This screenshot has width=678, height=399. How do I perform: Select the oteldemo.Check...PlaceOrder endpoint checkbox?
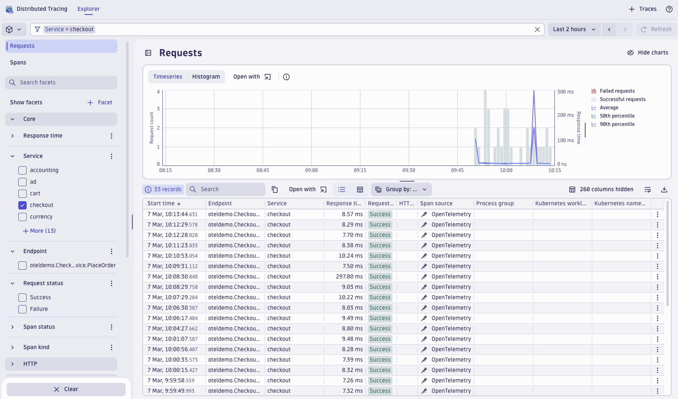coord(22,265)
